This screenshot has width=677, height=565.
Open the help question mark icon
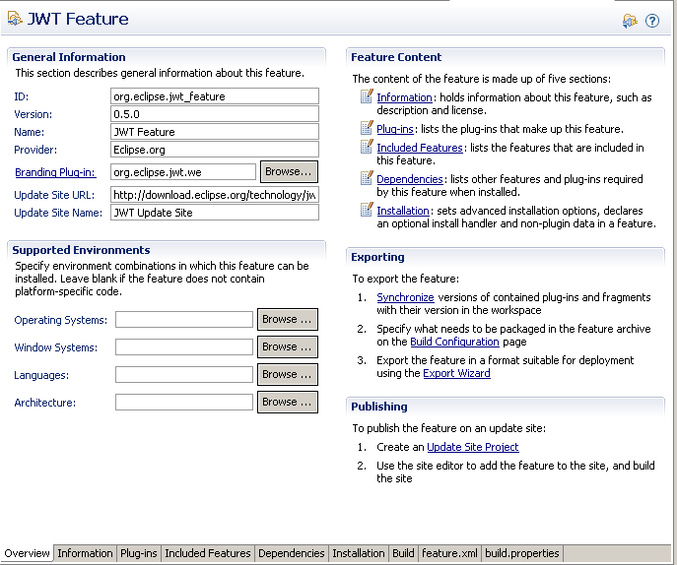(652, 21)
